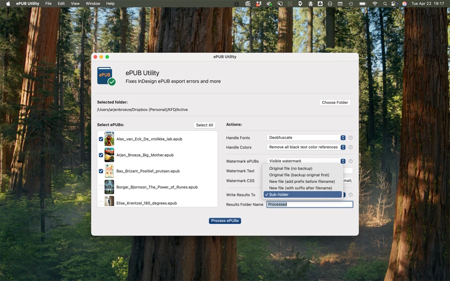
Task: Open the File menu
Action: tap(48, 3)
